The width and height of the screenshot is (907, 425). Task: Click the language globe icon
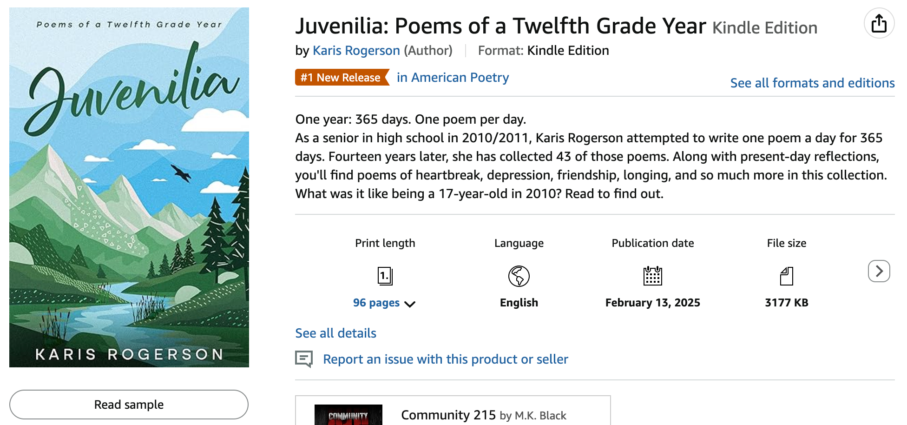pyautogui.click(x=519, y=276)
